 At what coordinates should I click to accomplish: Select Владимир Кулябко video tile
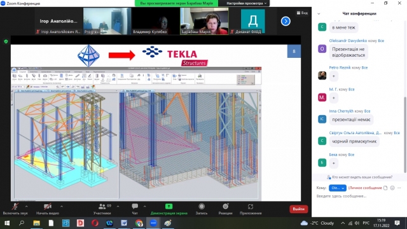pos(156,21)
